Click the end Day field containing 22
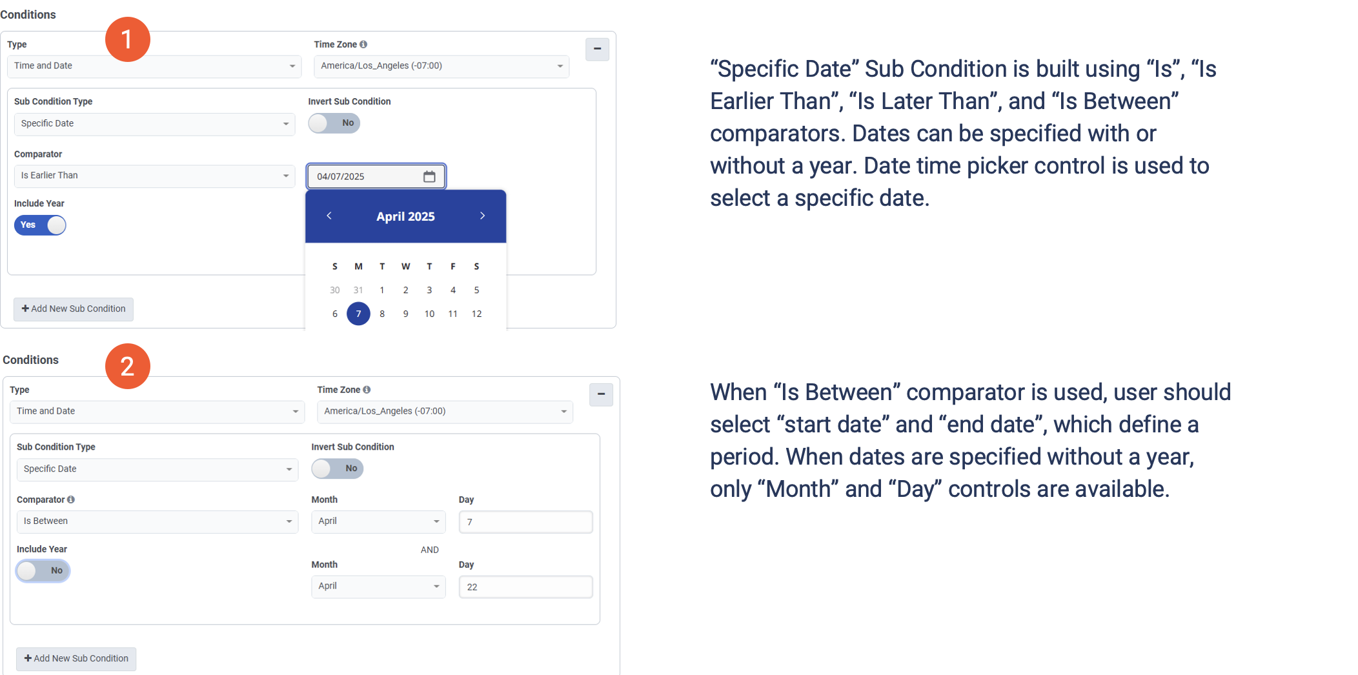1358x675 pixels. coord(525,587)
